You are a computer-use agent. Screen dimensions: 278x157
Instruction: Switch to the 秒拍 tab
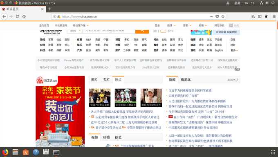106,137
